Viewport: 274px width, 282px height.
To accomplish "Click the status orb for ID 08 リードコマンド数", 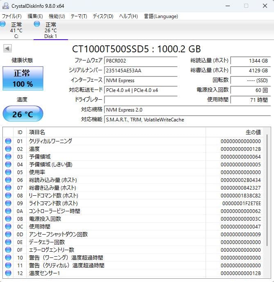I will (x=8, y=195).
